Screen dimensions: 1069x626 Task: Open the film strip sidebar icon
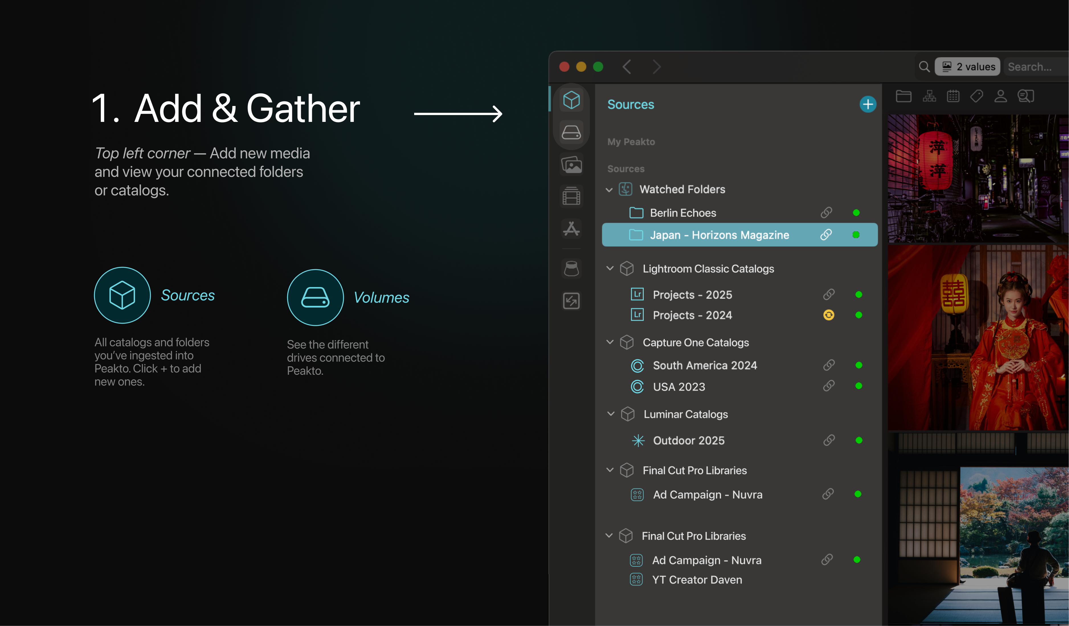571,196
